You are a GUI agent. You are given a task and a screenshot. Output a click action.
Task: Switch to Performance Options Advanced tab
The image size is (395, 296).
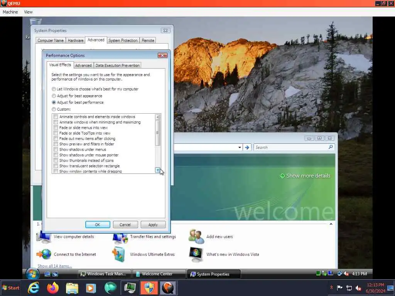point(83,66)
